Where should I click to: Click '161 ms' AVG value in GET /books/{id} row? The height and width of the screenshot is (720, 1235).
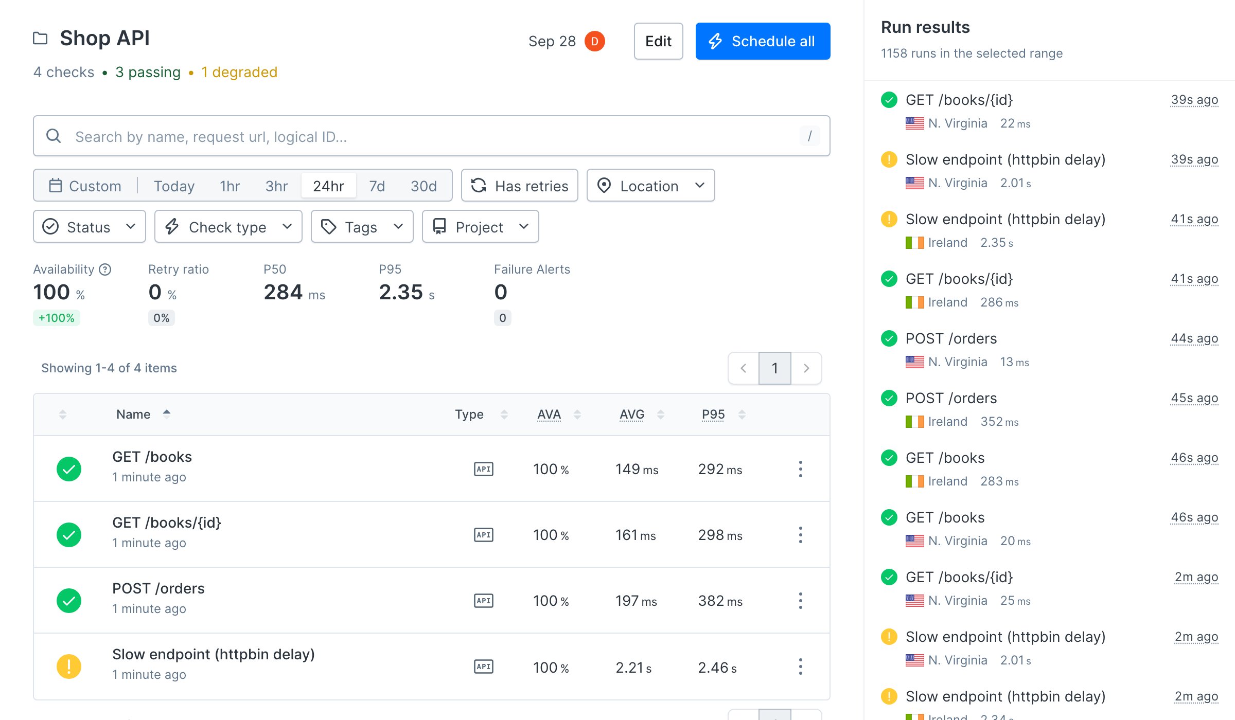[636, 535]
